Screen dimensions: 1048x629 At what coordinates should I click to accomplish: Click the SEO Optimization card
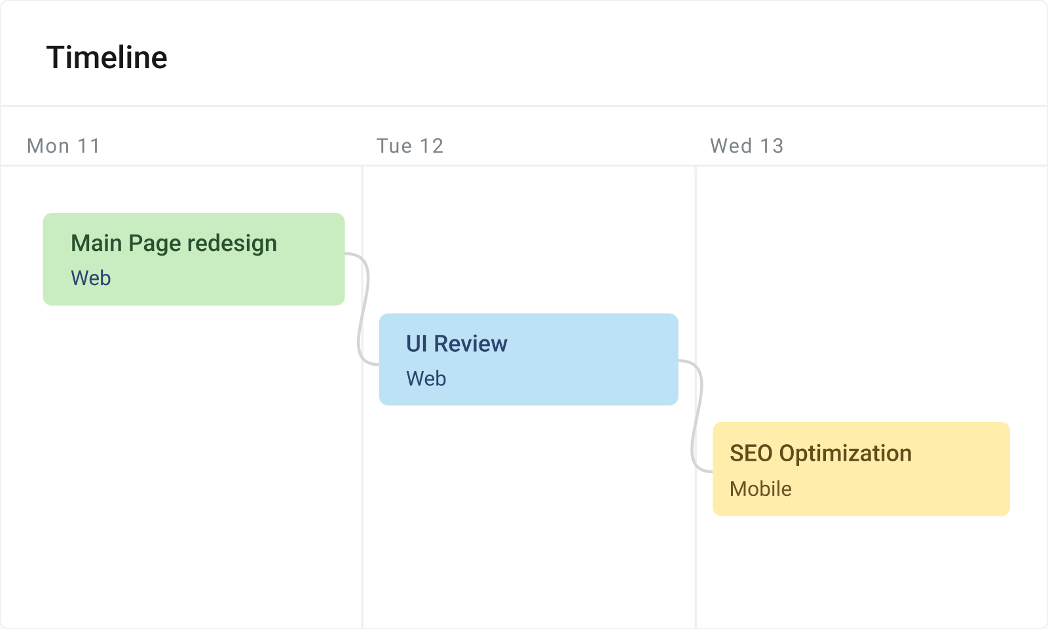coord(861,469)
